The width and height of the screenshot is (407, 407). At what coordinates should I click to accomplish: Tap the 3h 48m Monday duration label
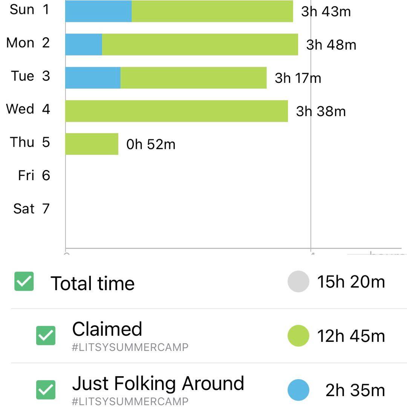(x=331, y=44)
